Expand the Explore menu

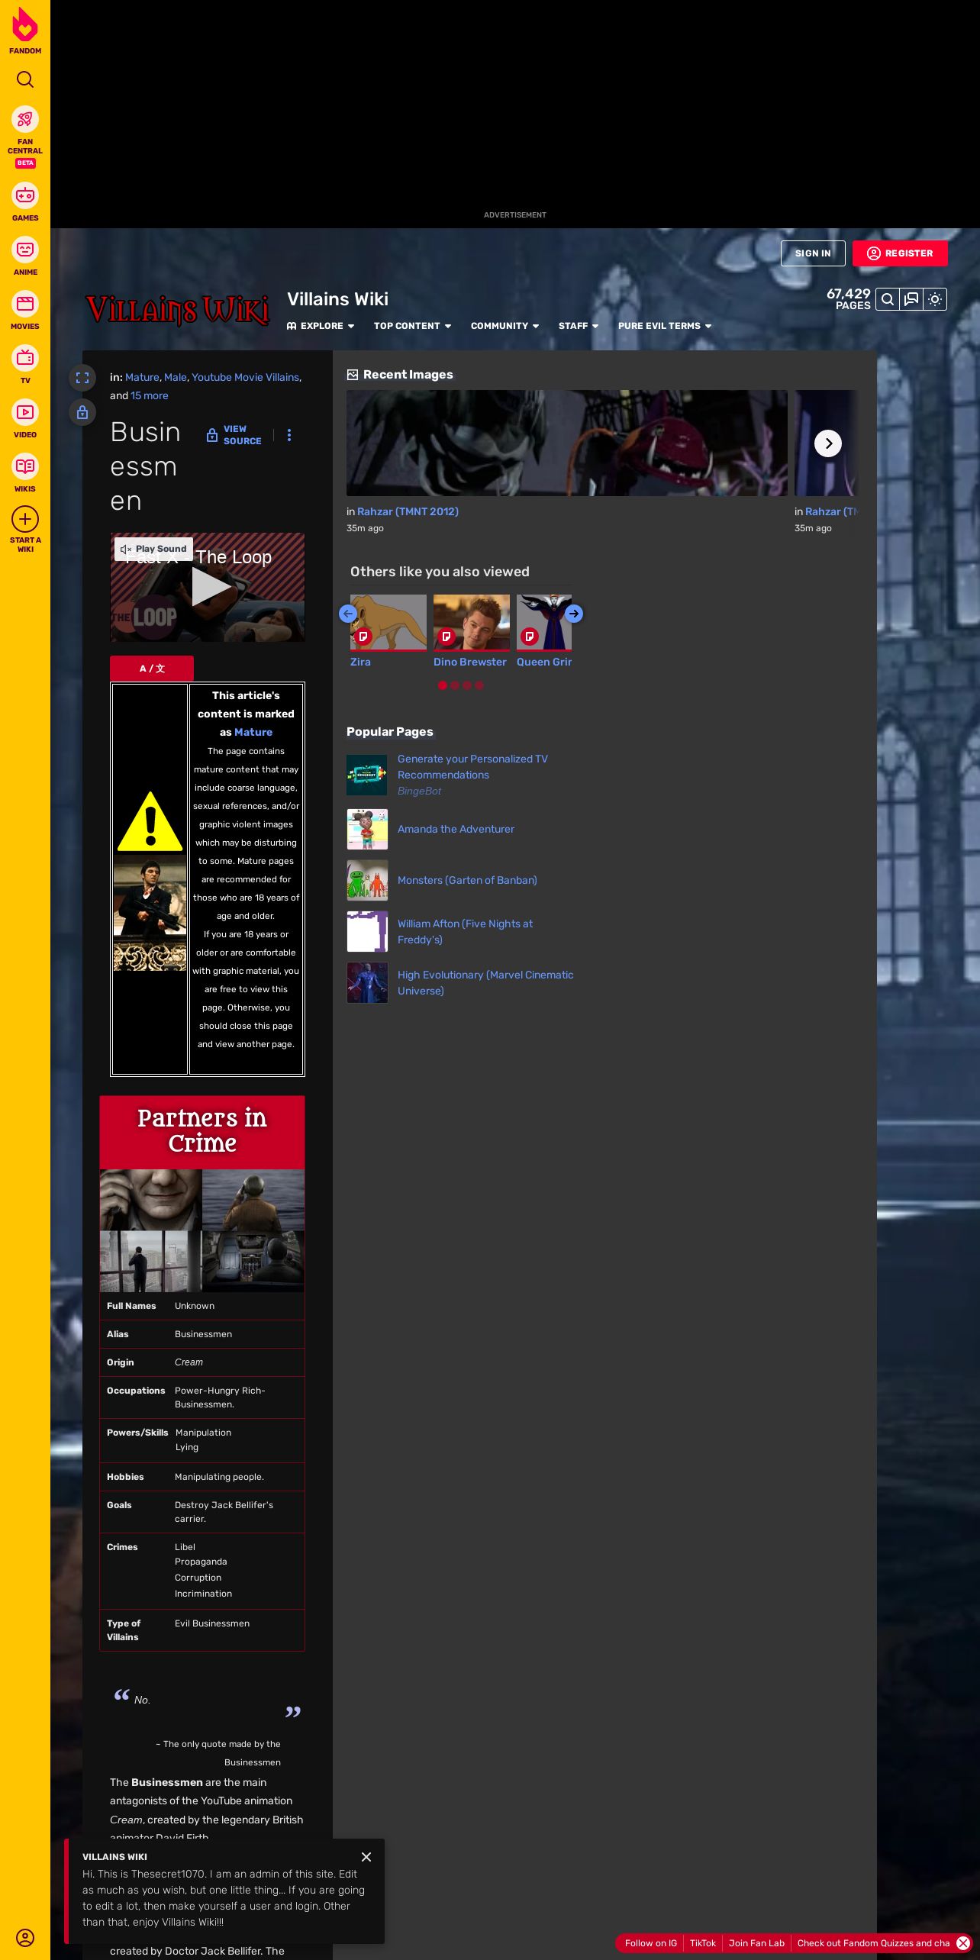coord(321,326)
